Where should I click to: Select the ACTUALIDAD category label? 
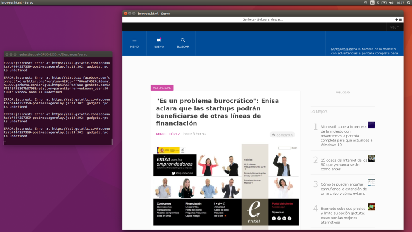point(162,87)
